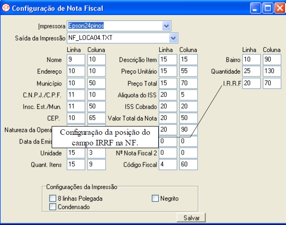Maximize the configuration window
The height and width of the screenshot is (225, 286).
(x=268, y=8)
